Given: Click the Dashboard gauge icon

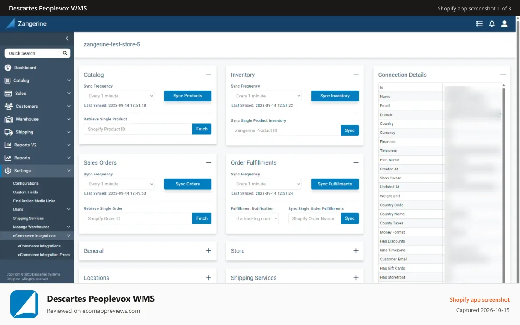Looking at the screenshot, I should 8,68.
